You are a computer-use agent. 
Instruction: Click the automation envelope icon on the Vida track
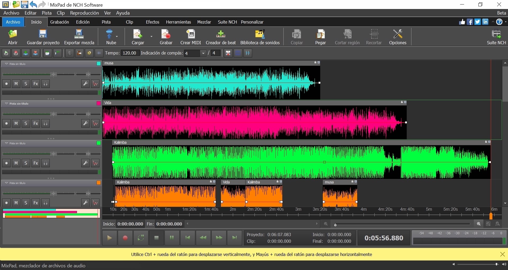(95, 123)
